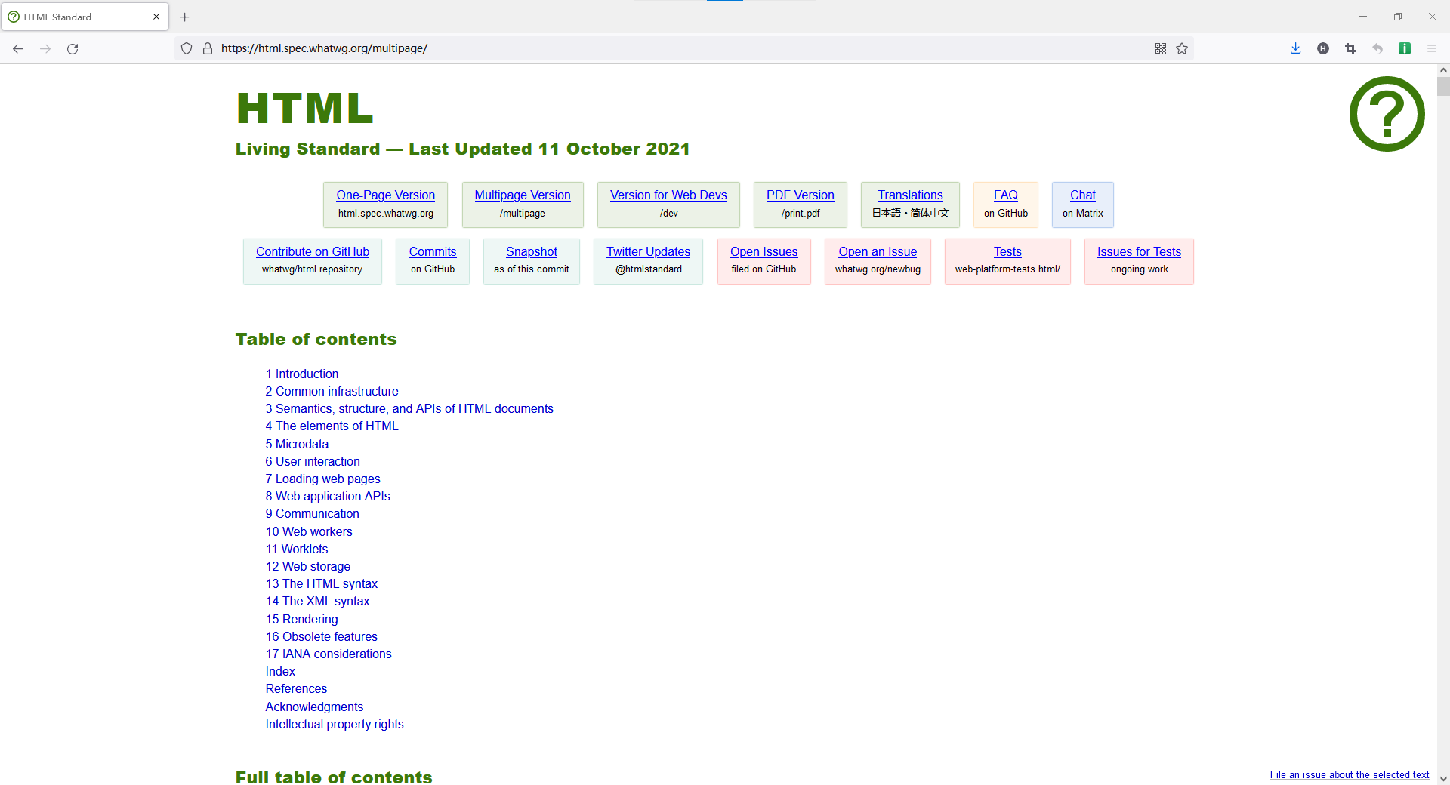Open Contribute on GitHub link
The image size is (1450, 785).
pyautogui.click(x=313, y=251)
